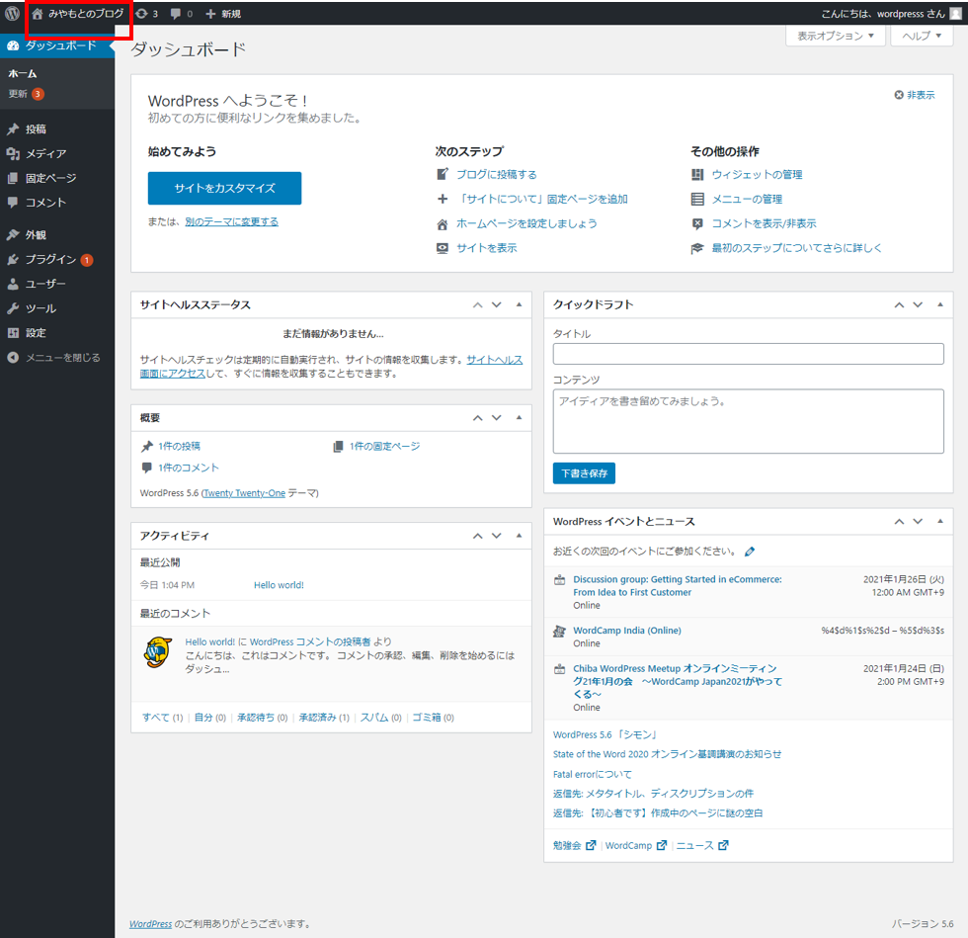The height and width of the screenshot is (938, 968).
Task: Click 最初のステップについてさらに詳しく link
Action: point(796,248)
